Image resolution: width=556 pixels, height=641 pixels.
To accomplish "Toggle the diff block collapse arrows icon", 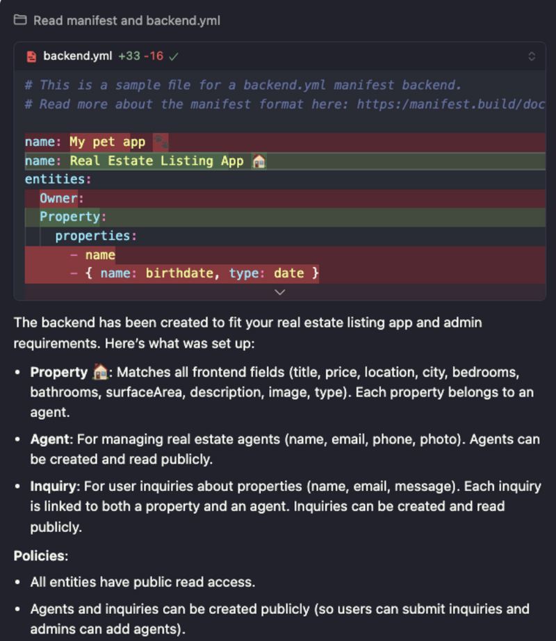I will (x=532, y=56).
